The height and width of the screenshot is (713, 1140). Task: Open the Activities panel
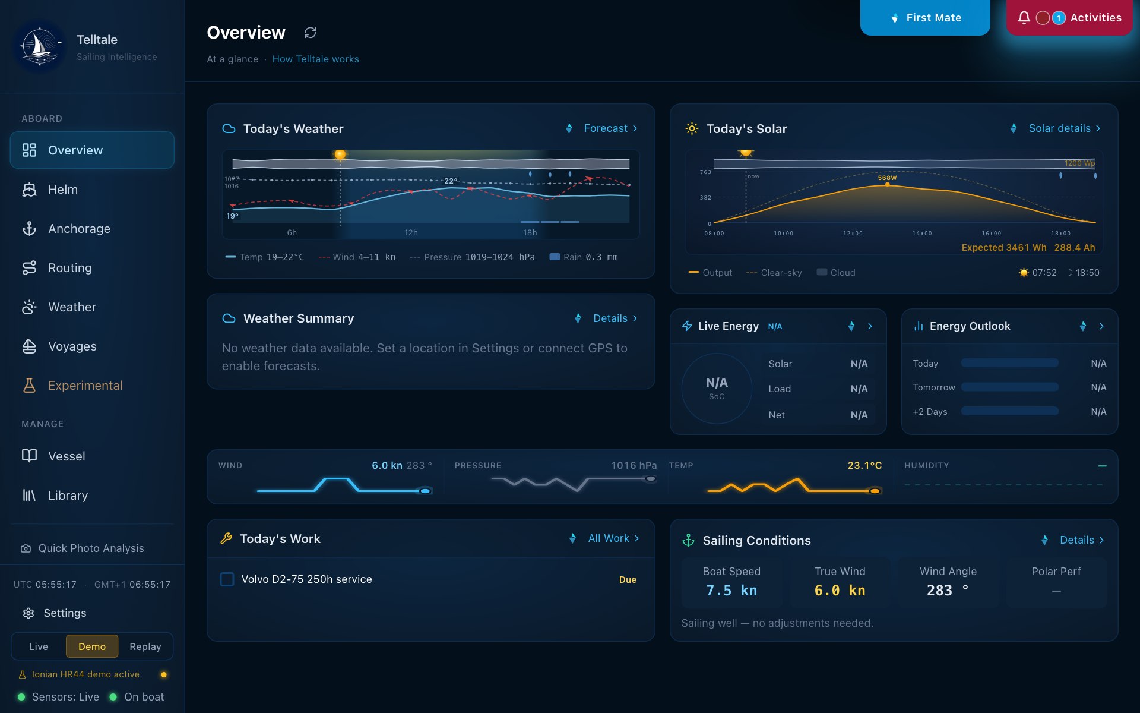(1069, 18)
